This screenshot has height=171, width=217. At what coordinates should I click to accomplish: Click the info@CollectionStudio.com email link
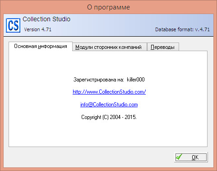tap(109, 104)
